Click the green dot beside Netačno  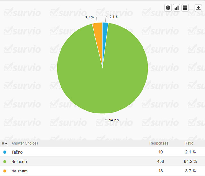[4, 162]
